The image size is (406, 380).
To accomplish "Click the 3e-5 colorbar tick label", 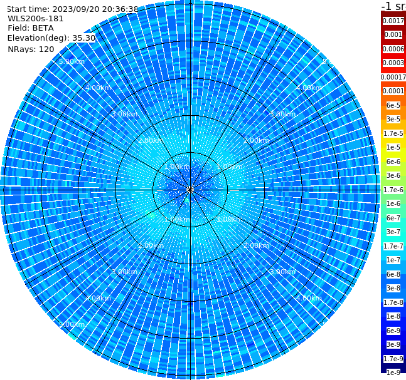I will (393, 119).
